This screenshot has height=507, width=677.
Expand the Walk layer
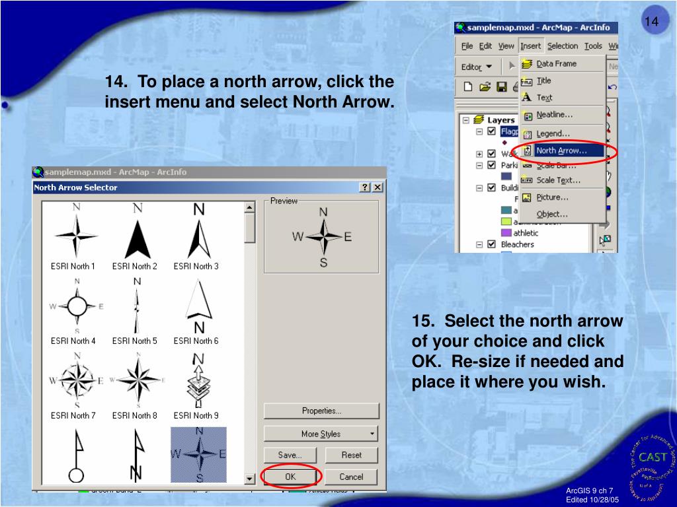coord(479,154)
